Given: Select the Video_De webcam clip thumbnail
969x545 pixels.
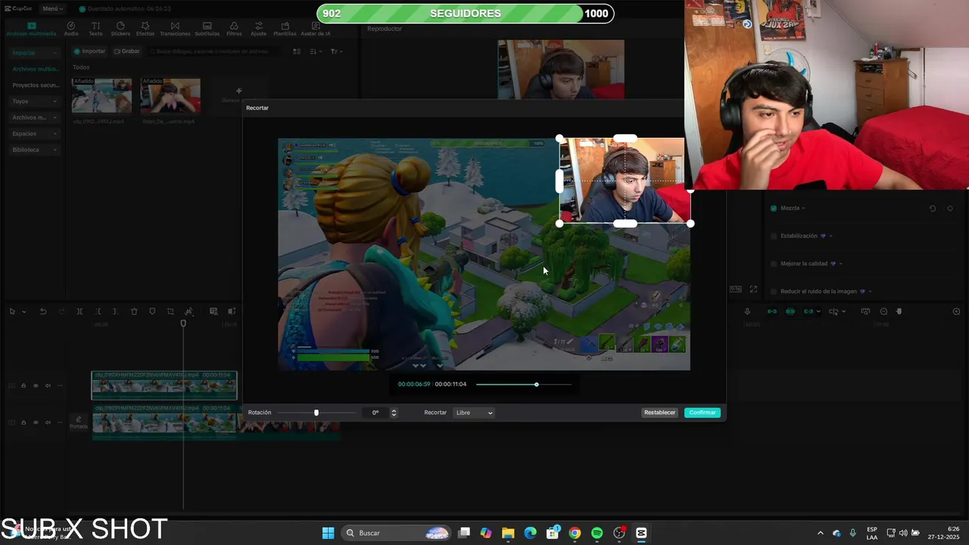Looking at the screenshot, I should pyautogui.click(x=170, y=95).
